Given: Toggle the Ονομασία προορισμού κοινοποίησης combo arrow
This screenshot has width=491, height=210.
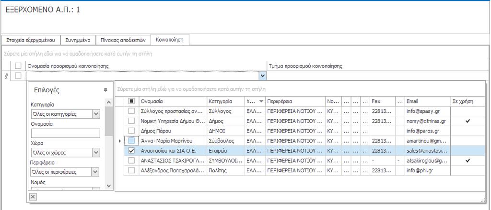Looking at the screenshot, I should (262, 76).
